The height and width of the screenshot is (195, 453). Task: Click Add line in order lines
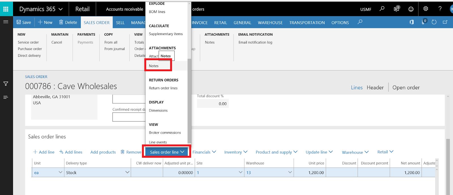coord(44,152)
